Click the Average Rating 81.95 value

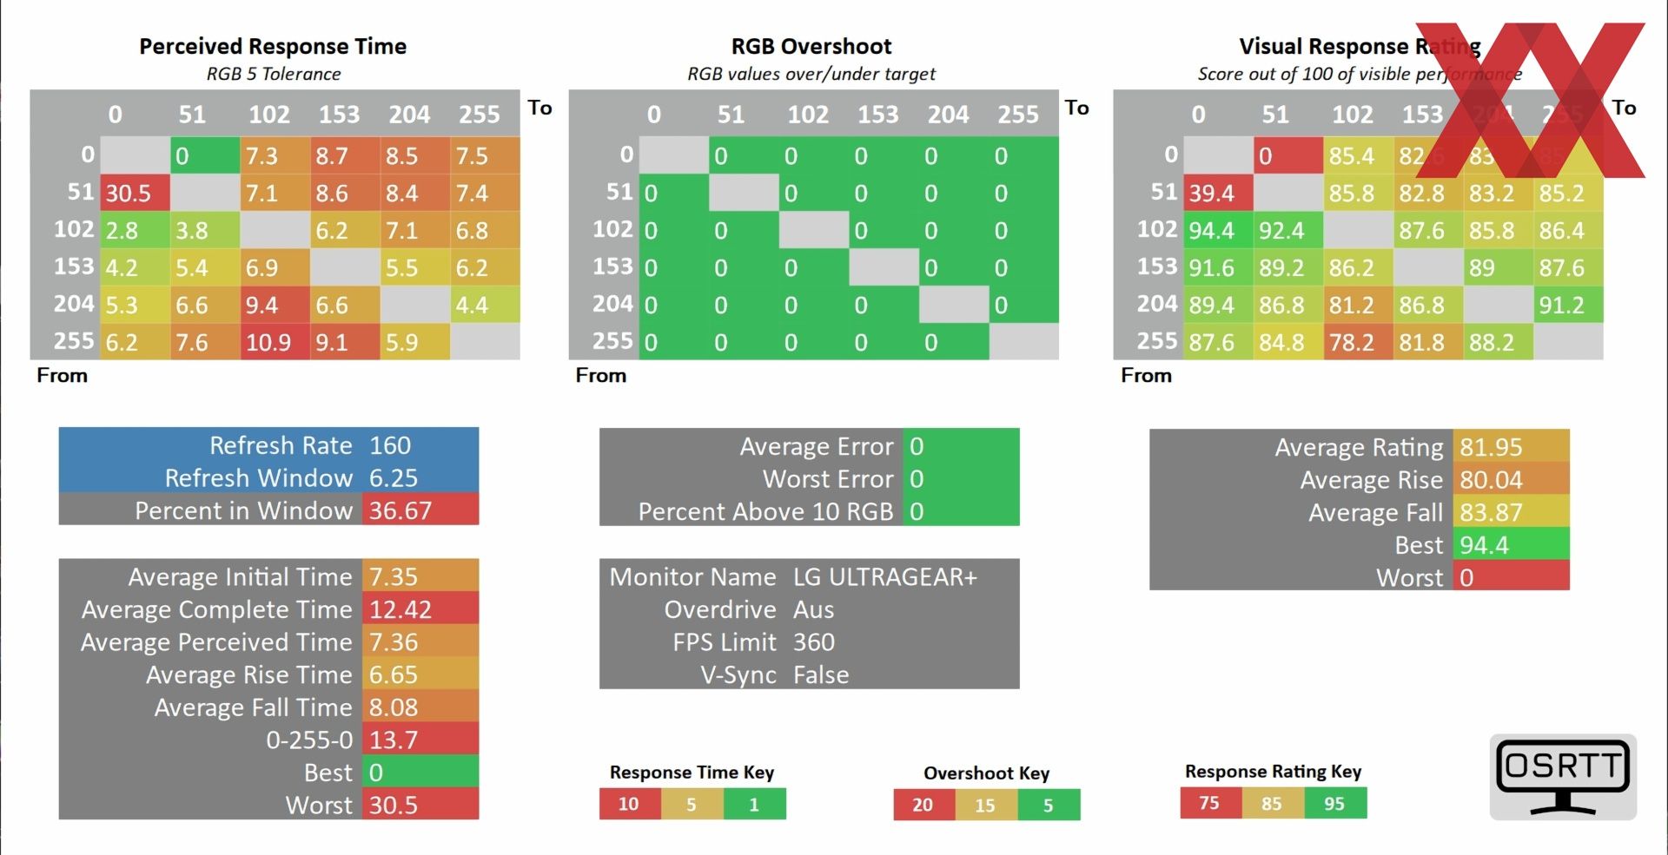coord(1511,446)
